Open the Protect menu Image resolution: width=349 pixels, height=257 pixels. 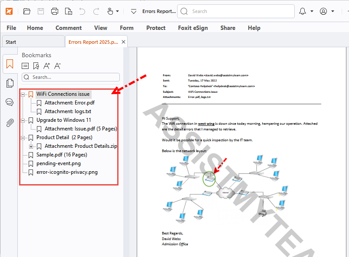coord(155,28)
